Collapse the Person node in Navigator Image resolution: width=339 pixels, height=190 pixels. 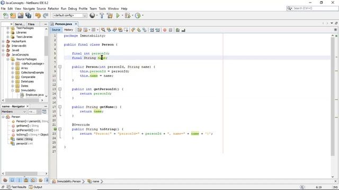coord(3,117)
